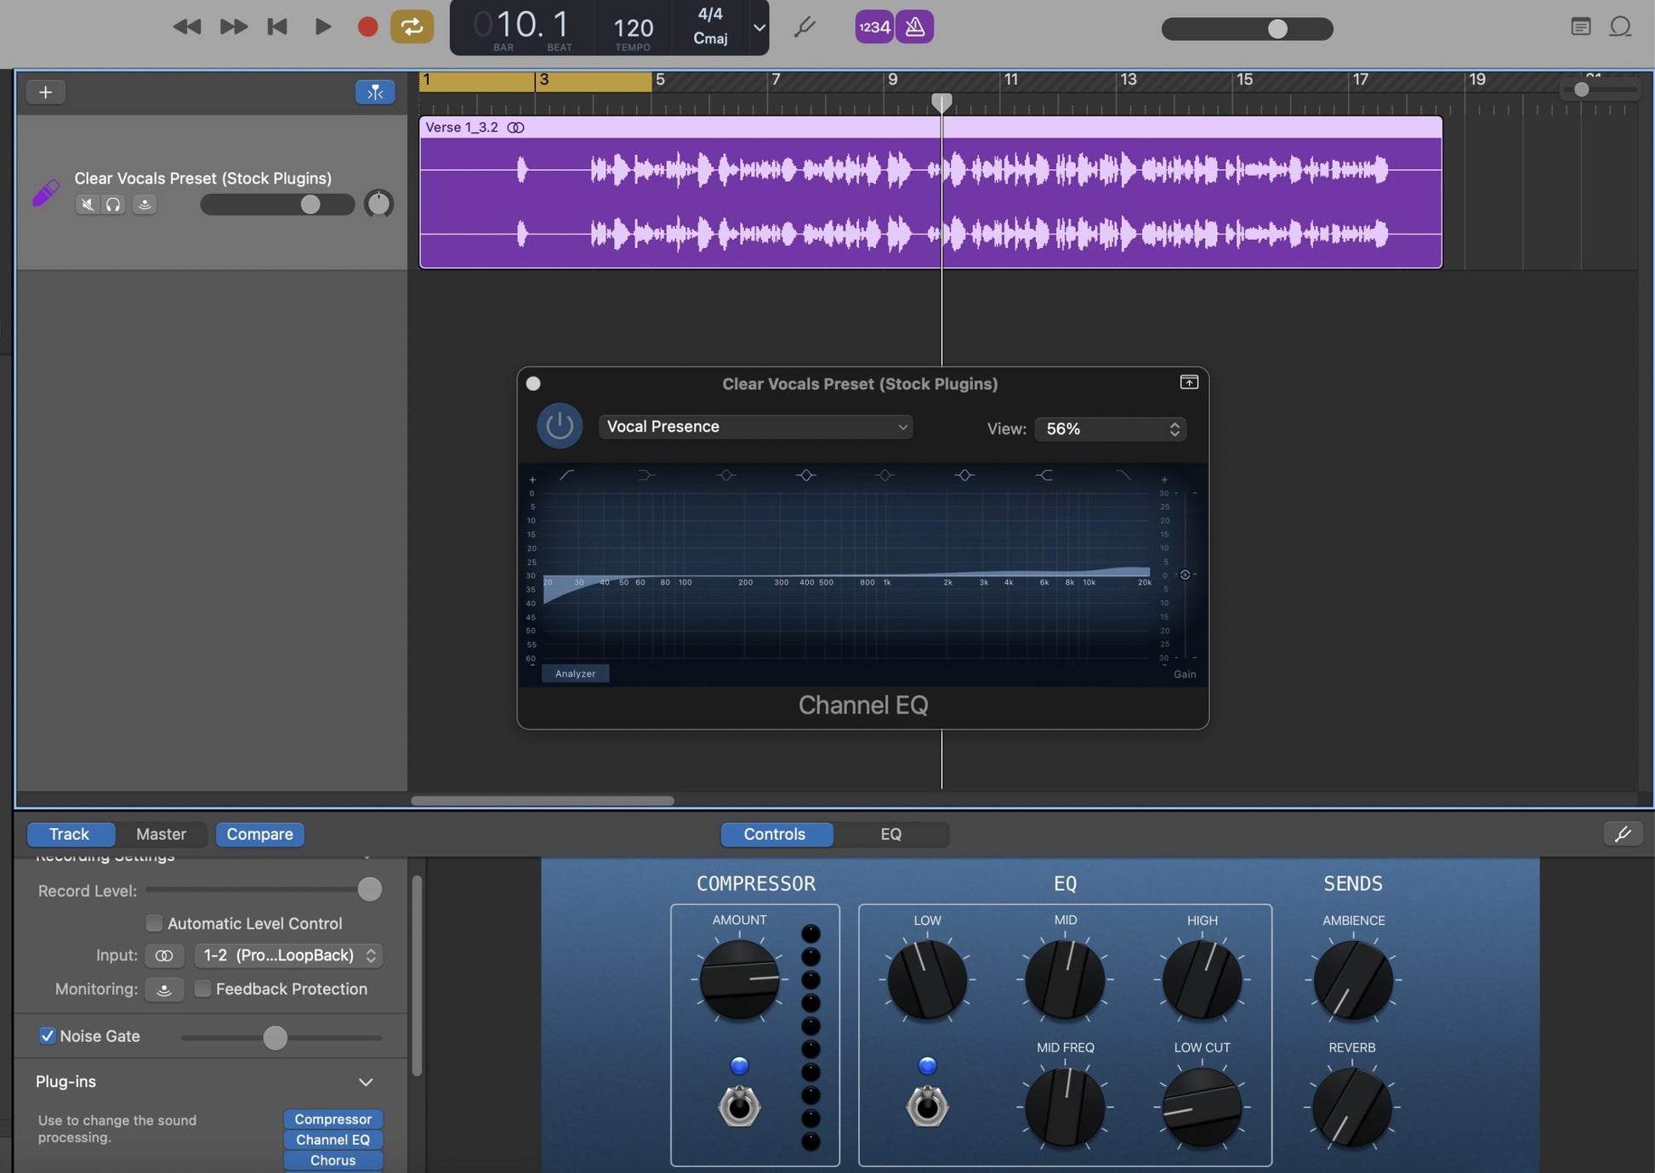
Task: Open the tuner icon
Action: click(805, 27)
